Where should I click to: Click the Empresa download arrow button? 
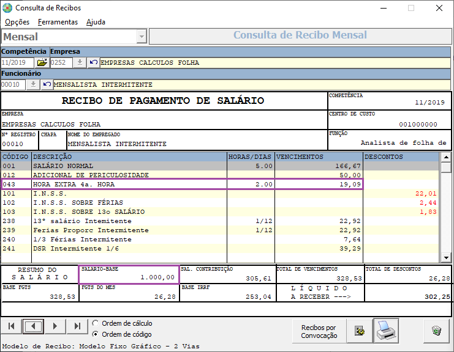[x=80, y=62]
